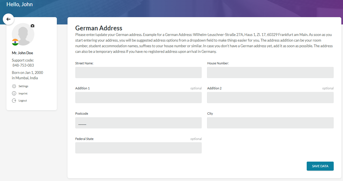Click the Logout arrow icon
The width and height of the screenshot is (343, 181).
tap(14, 101)
